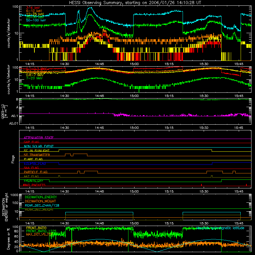The height and width of the screenshot is (255, 255).
Task: Click the REAR_DEC_WEIGHT legend label
Action: pos(39,210)
